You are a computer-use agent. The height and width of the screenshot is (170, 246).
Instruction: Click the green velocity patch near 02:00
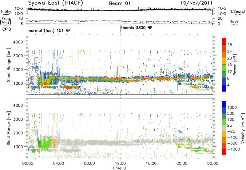[45, 143]
